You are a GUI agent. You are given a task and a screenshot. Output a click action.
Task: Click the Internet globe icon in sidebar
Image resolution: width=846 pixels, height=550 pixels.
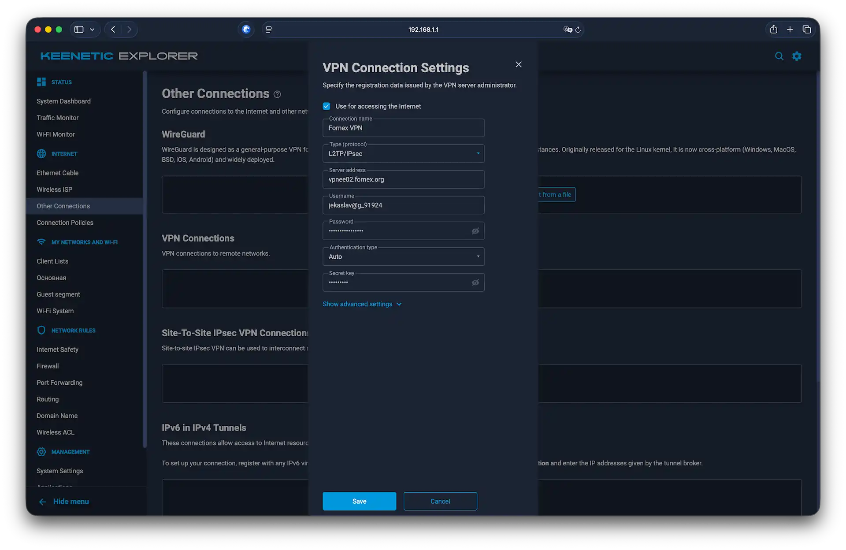point(41,154)
